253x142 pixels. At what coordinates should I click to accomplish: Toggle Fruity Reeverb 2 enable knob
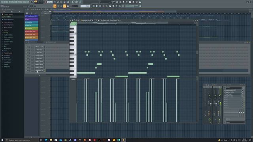point(242,96)
